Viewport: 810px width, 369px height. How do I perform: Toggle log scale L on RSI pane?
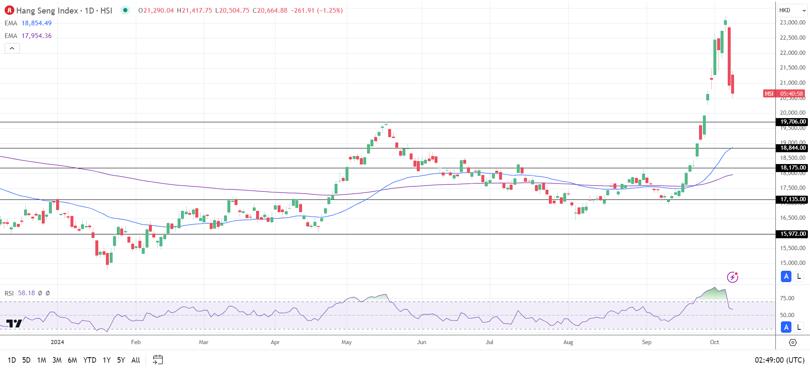tap(799, 327)
